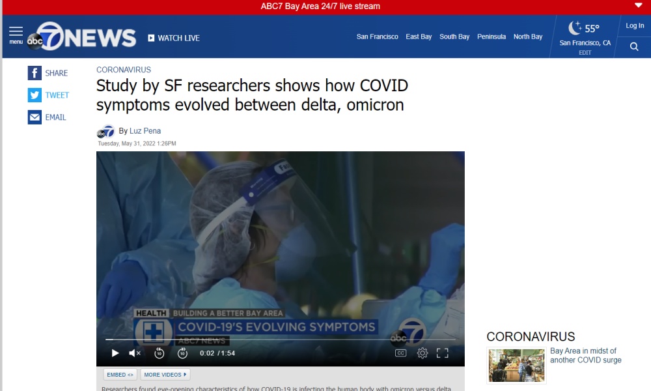
Task: Share article via Facebook icon
Action: 35,73
